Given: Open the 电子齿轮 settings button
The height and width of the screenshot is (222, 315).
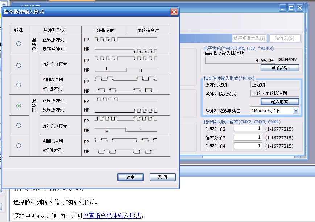Looking at the screenshot, I should tap(279, 68).
